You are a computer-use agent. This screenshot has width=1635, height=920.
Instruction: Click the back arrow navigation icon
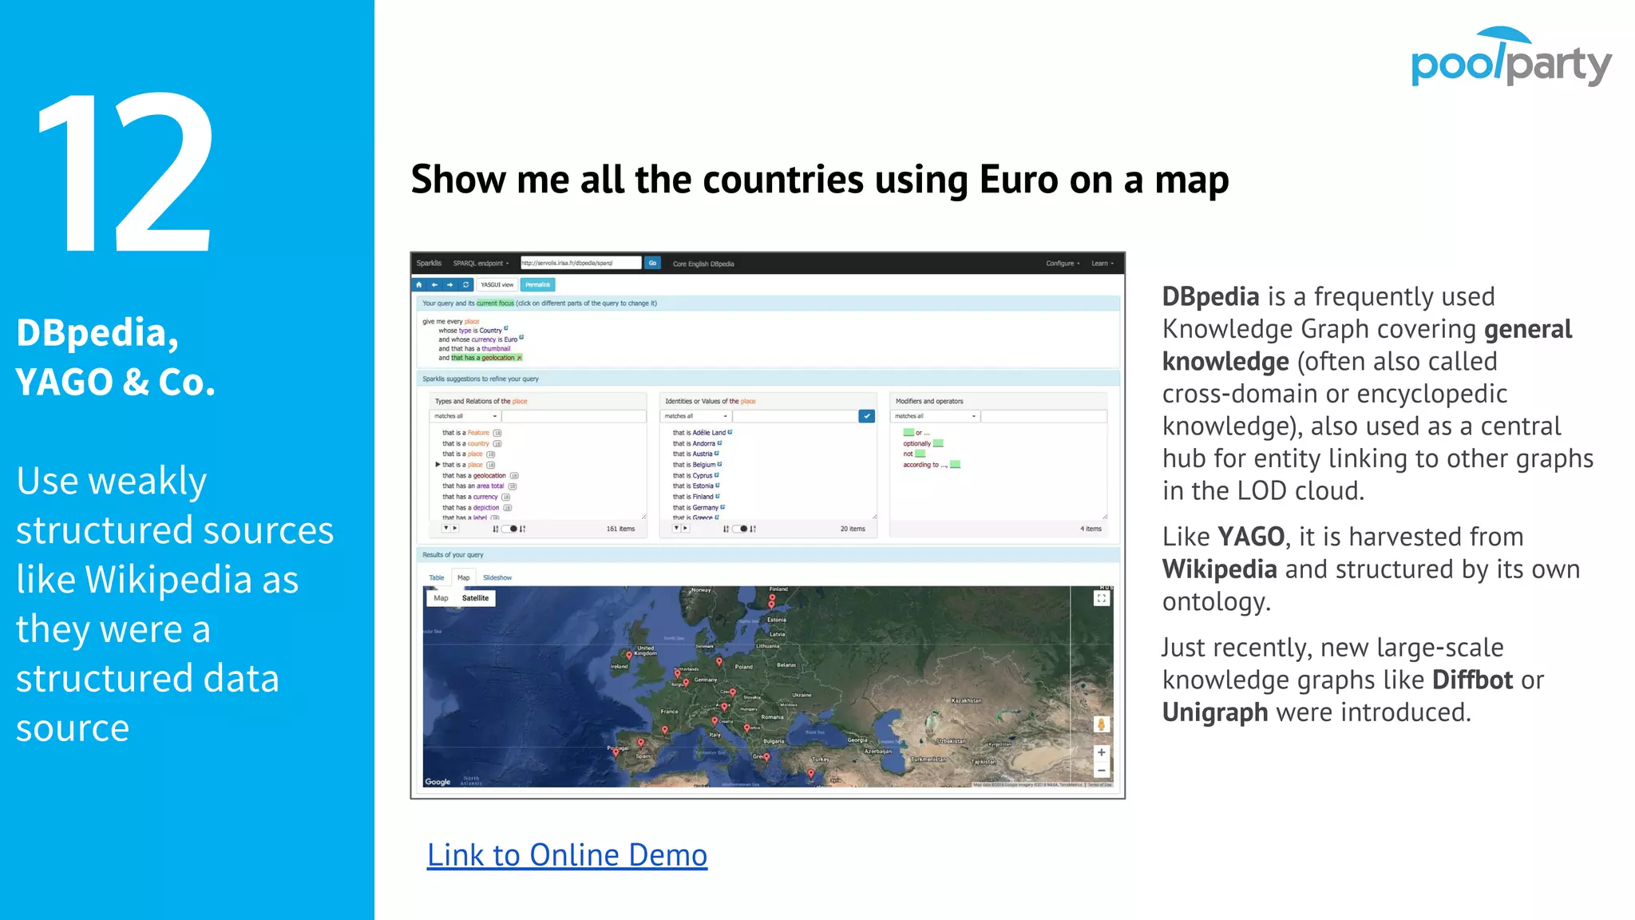(434, 284)
